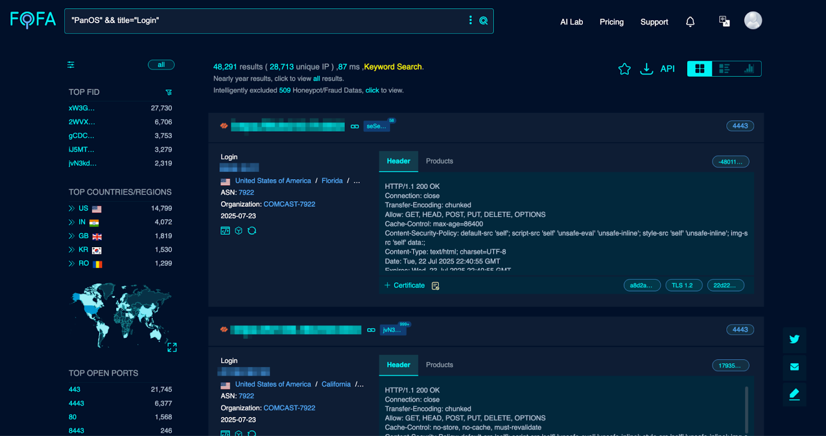Image resolution: width=826 pixels, height=436 pixels.
Task: Click the translate language icon
Action: point(724,21)
